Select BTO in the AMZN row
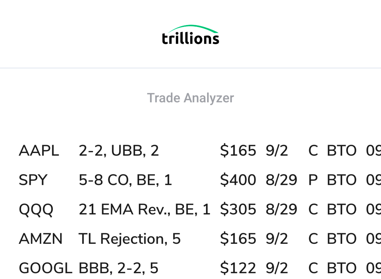 tap(342, 239)
